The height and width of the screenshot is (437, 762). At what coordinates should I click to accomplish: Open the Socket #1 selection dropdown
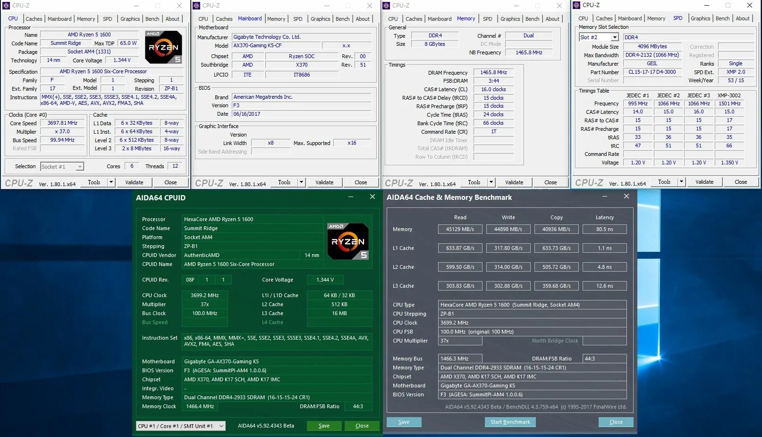pyautogui.click(x=62, y=167)
